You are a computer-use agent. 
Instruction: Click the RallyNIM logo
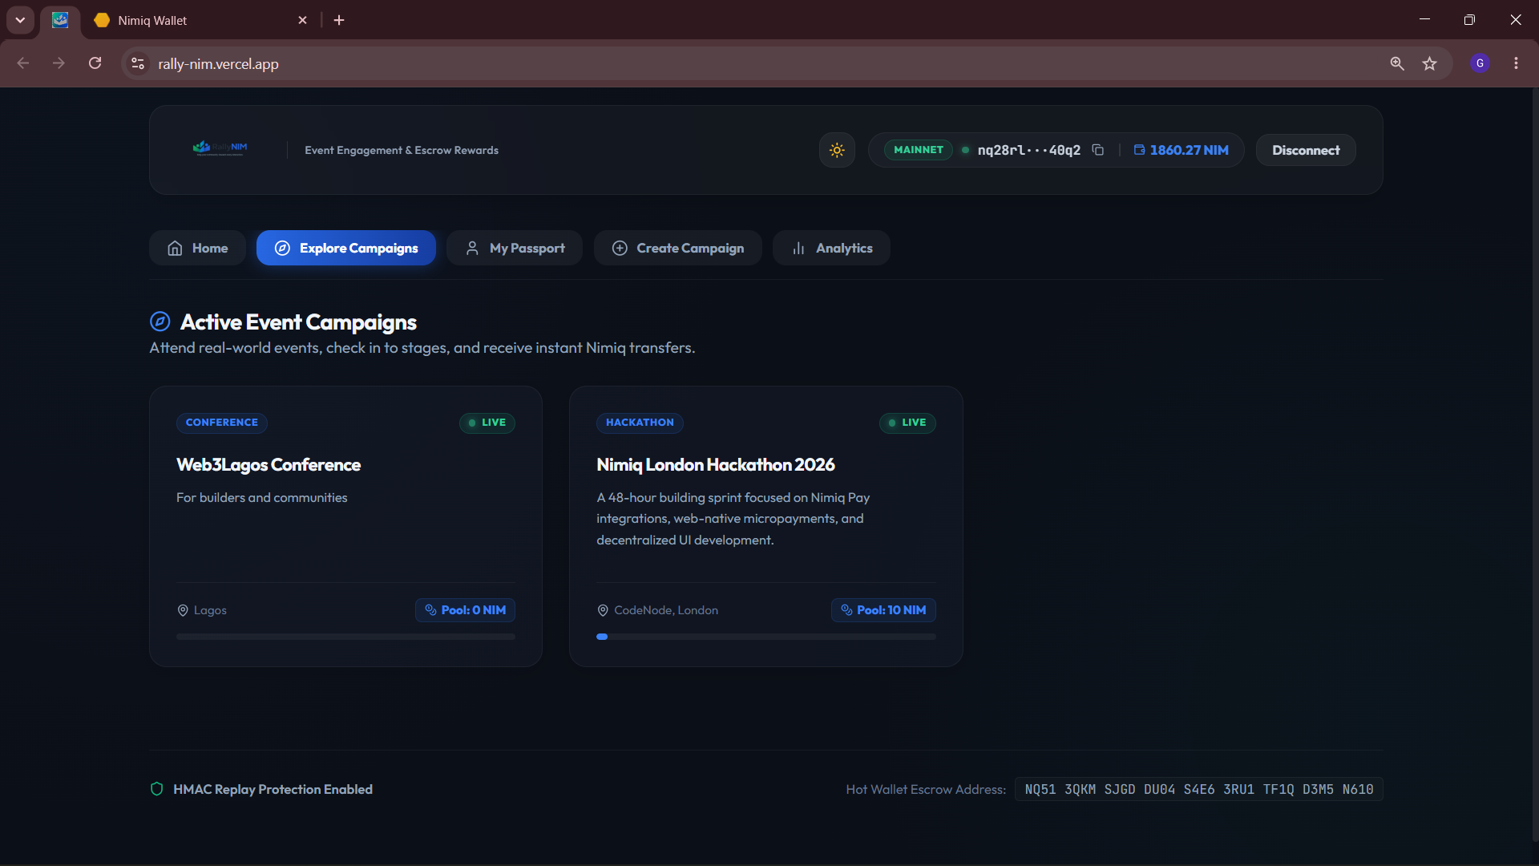[x=220, y=148]
